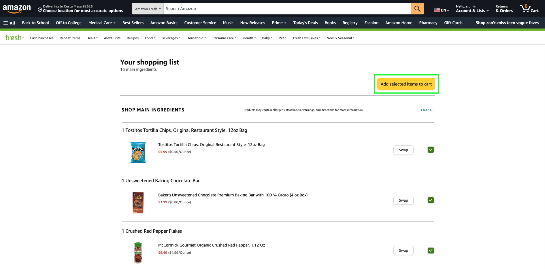Viewport: 545px width, 269px height.
Task: Open Baker's Unsweetened Chocolate product title link
Action: click(x=233, y=195)
